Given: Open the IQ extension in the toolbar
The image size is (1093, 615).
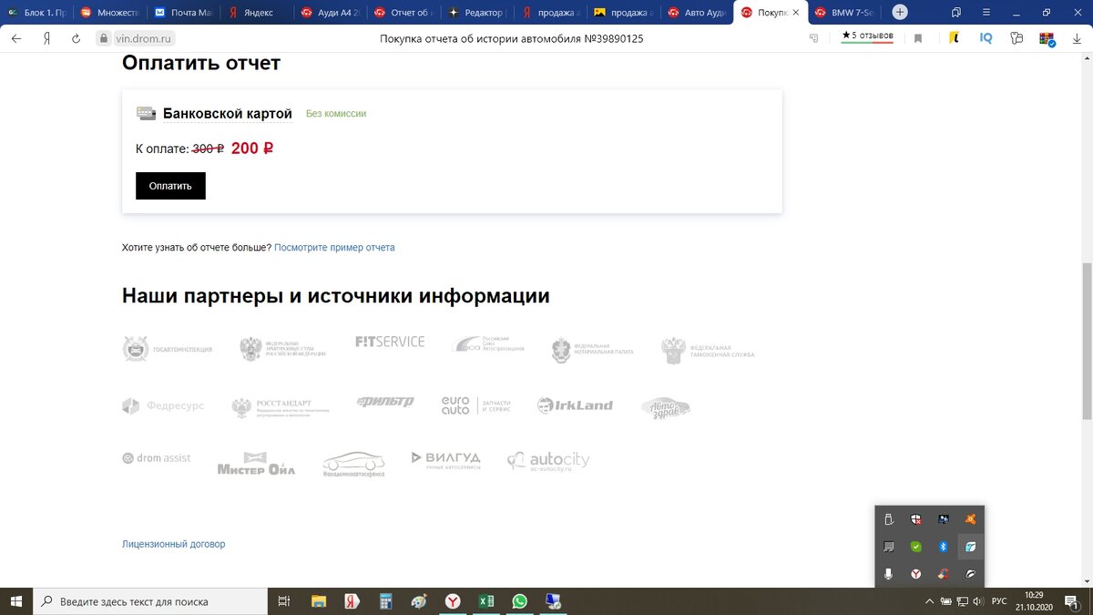Looking at the screenshot, I should click(x=986, y=38).
